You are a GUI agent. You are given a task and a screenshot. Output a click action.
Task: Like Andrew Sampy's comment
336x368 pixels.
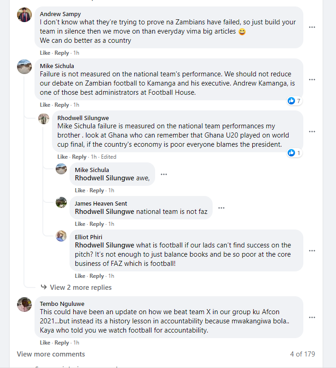(45, 53)
